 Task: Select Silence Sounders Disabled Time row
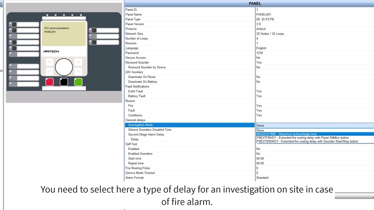[190, 130]
